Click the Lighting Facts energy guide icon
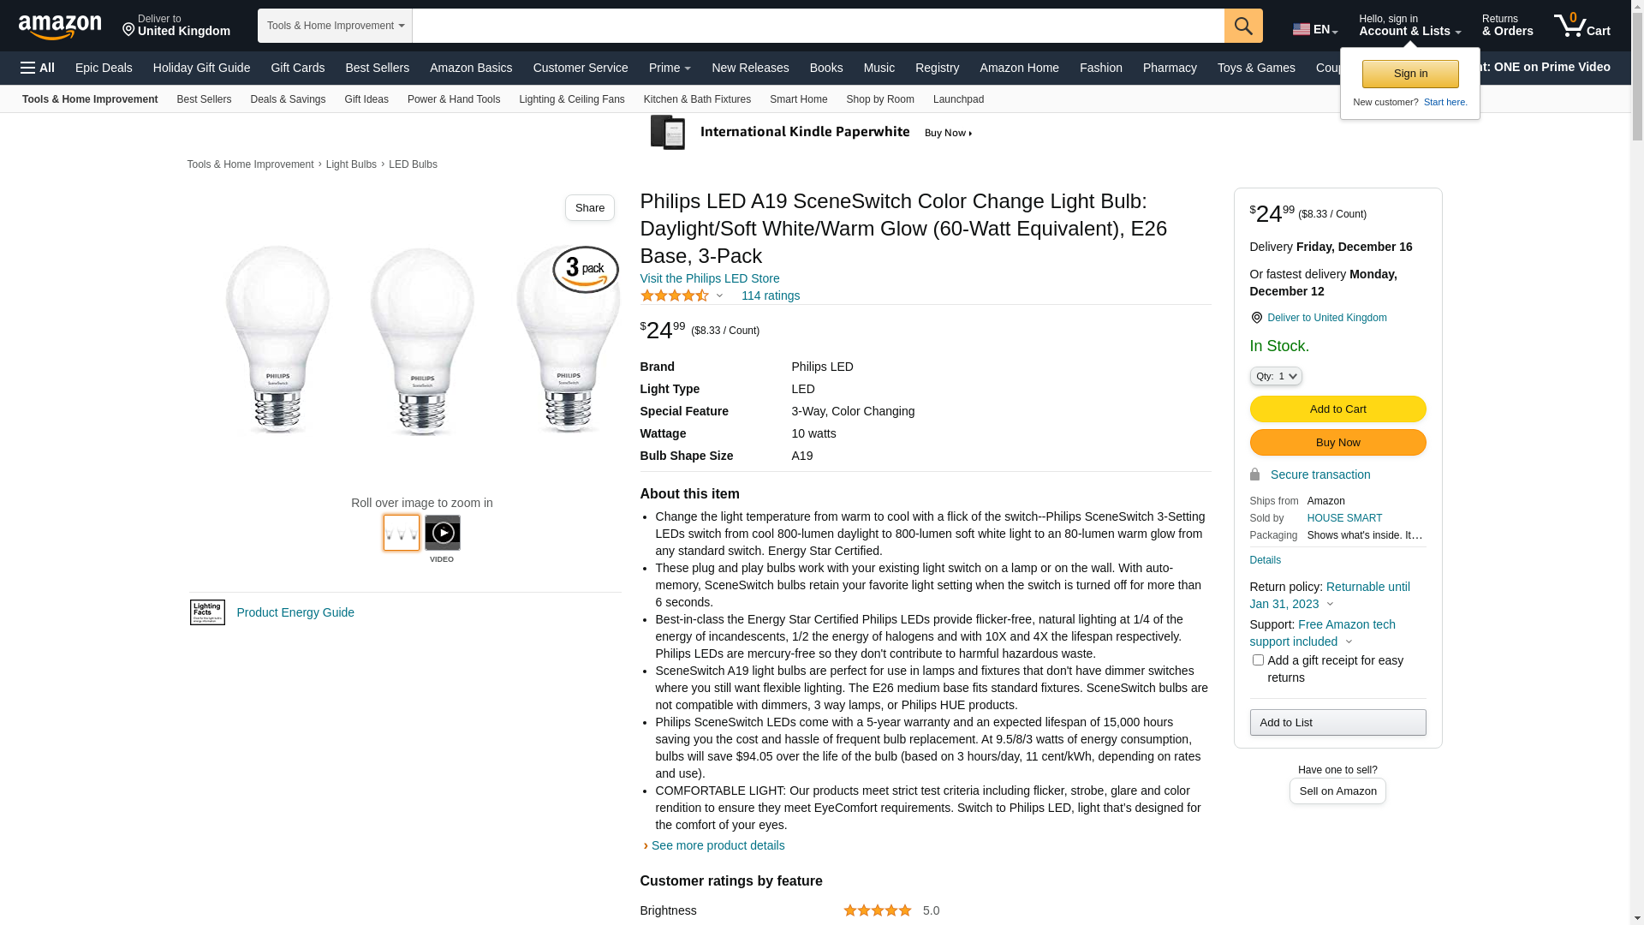This screenshot has width=1644, height=925. 207,612
